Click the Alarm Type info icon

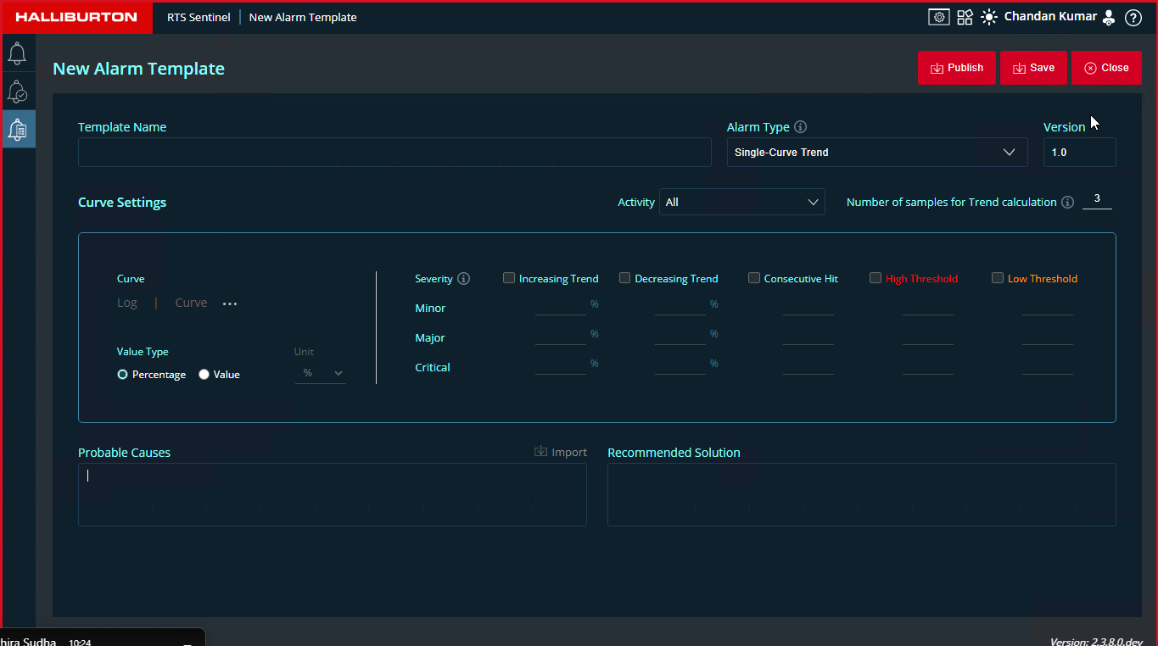(800, 127)
